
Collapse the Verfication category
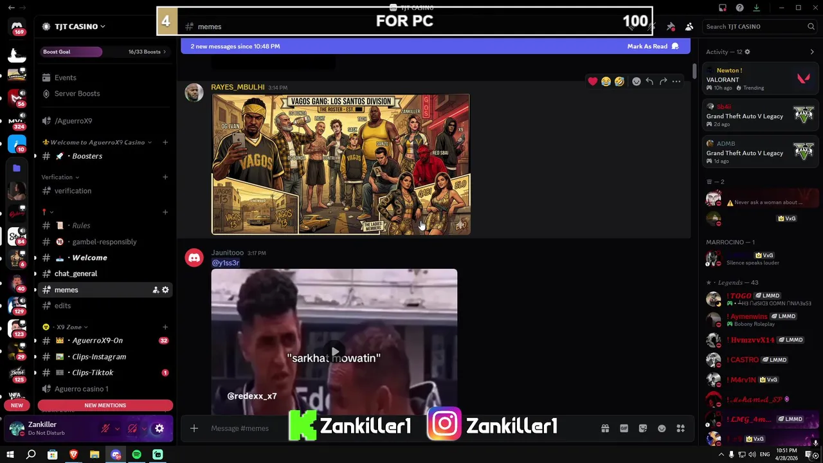(60, 177)
